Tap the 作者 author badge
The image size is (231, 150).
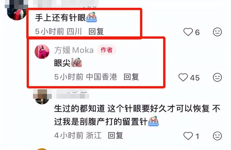[107, 50]
